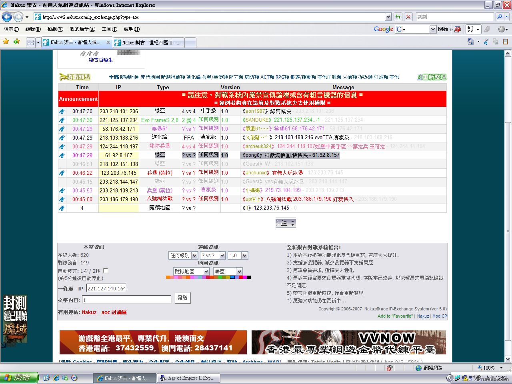This screenshot has width=512, height=384.
Task: Click copy-IP icon for row 218.103.188.216
Action: (x=62, y=138)
